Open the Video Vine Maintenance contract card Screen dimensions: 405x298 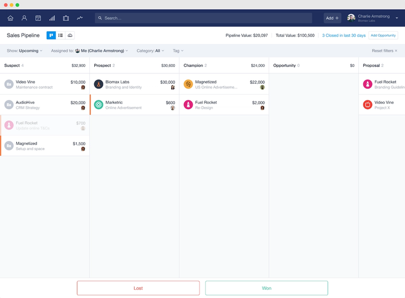[x=45, y=84]
